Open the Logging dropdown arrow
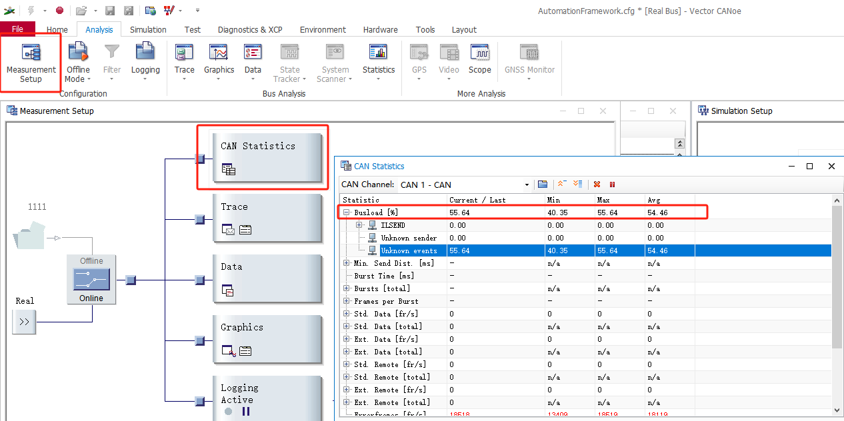 coord(145,79)
